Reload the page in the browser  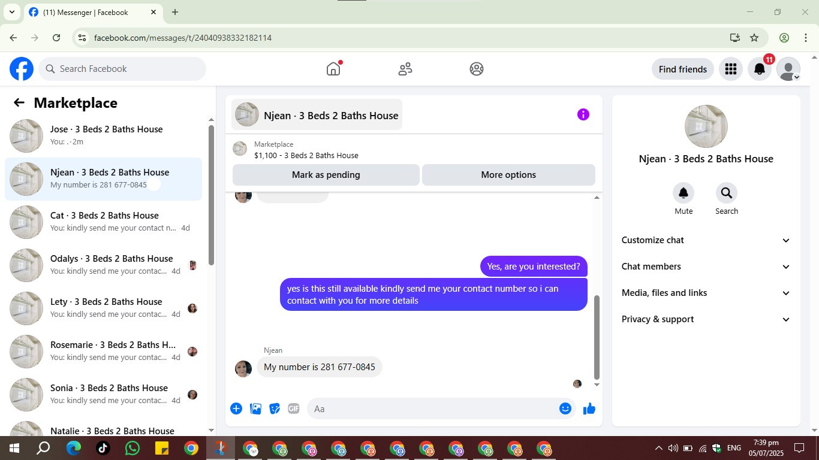pos(56,38)
